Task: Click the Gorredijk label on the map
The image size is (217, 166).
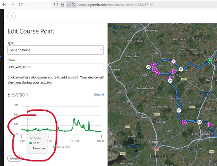Action: (133, 56)
